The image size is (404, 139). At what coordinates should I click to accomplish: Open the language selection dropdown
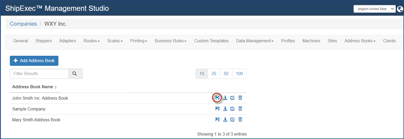[x=374, y=9]
